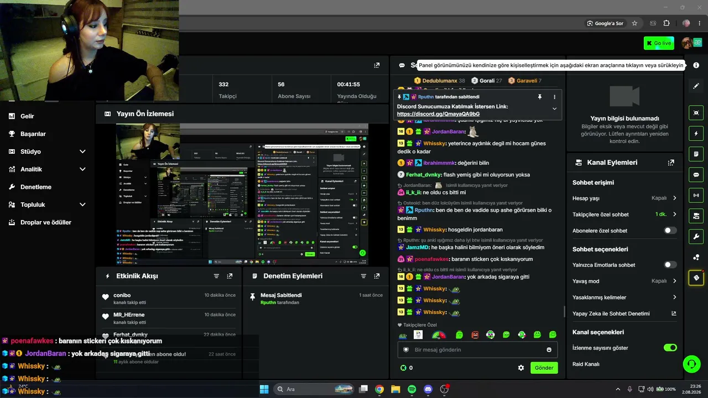
Task: Open chat settings gear icon
Action: tap(520, 368)
